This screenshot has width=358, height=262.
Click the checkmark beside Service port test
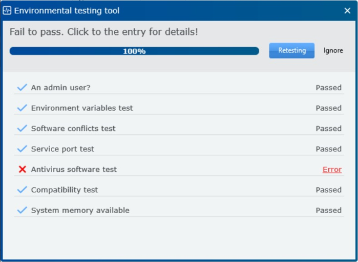coord(22,149)
